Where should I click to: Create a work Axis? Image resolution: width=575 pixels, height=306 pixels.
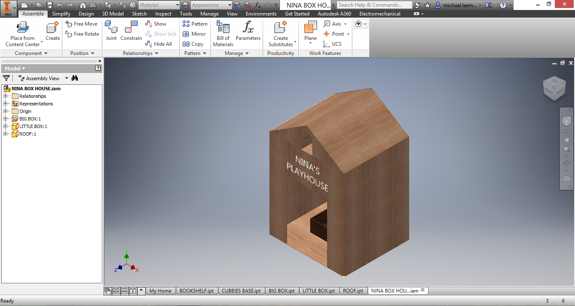(333, 24)
